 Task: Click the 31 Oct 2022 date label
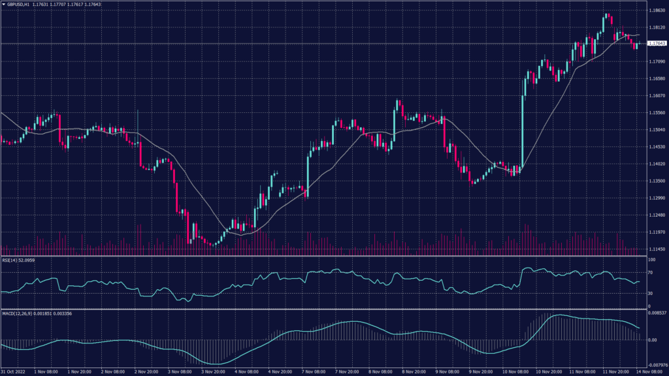coord(14,371)
